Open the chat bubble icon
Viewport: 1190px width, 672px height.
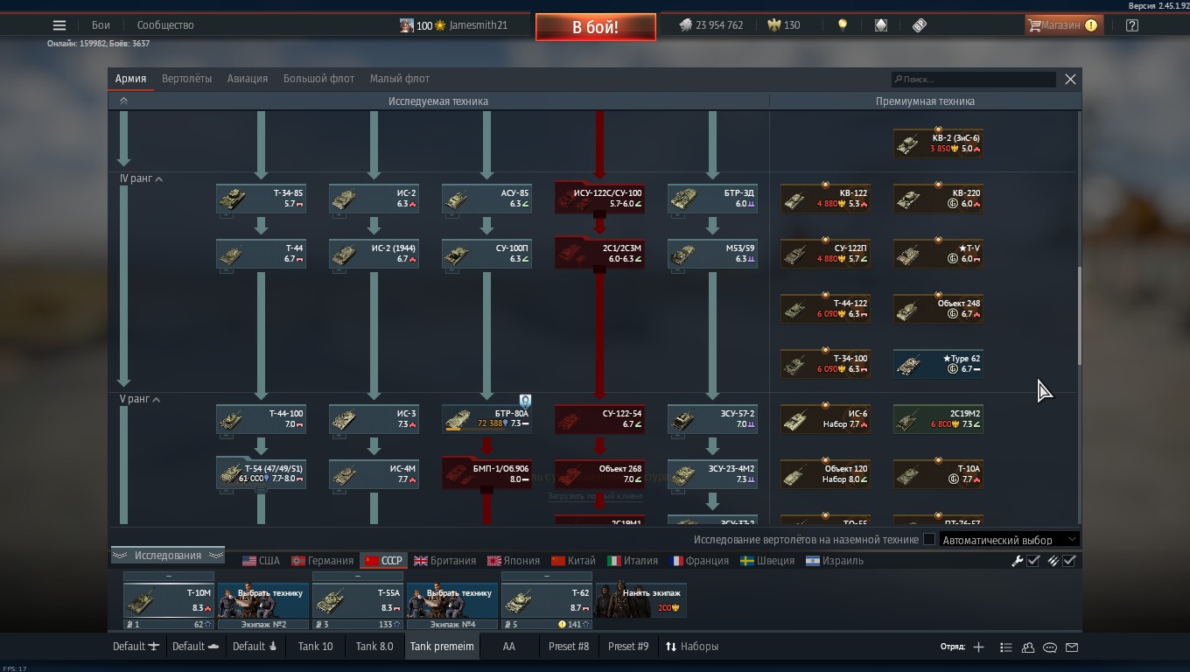1050,647
